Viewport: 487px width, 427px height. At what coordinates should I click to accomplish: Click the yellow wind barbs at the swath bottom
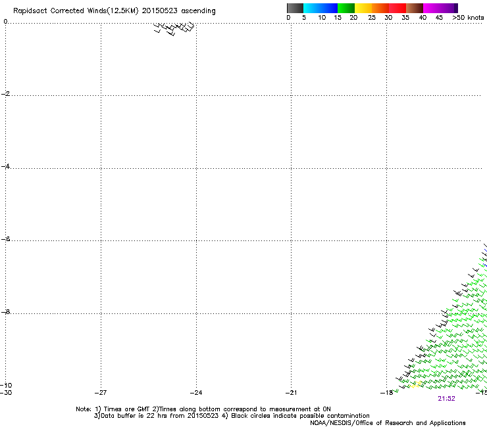[415, 385]
